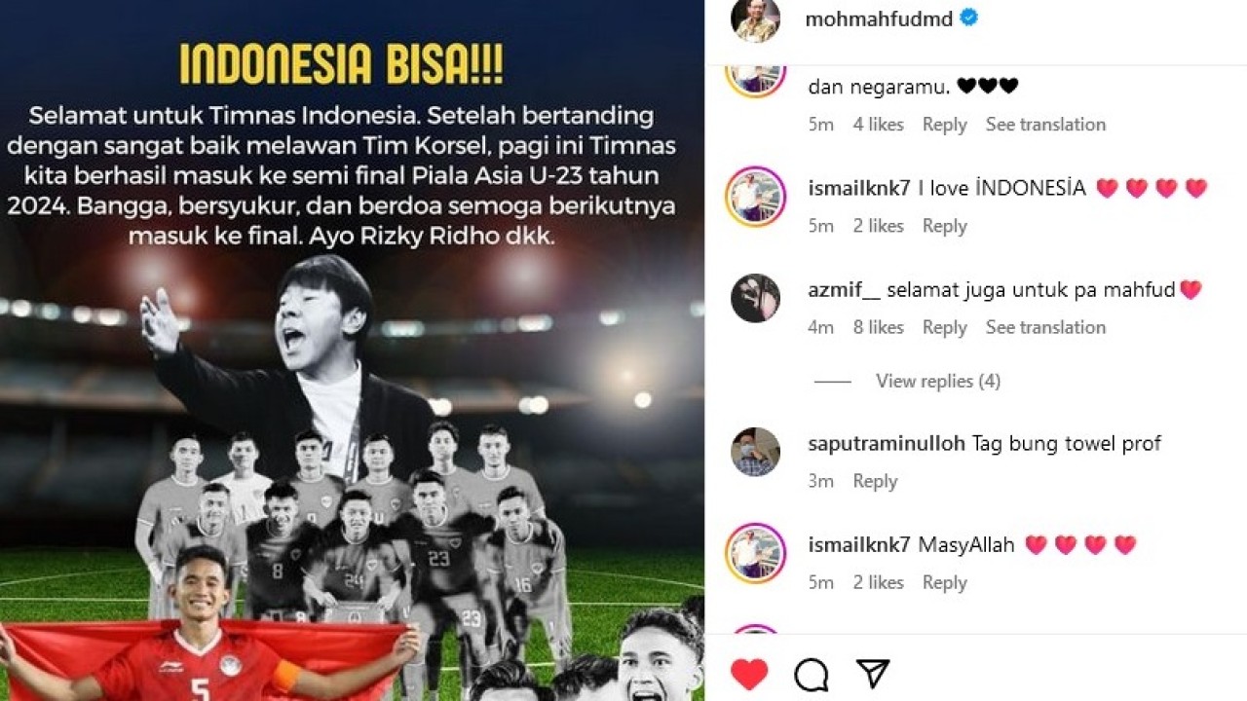View 4 likes on 'dan negaramu' comment
The height and width of the screenshot is (701, 1247).
[878, 125]
